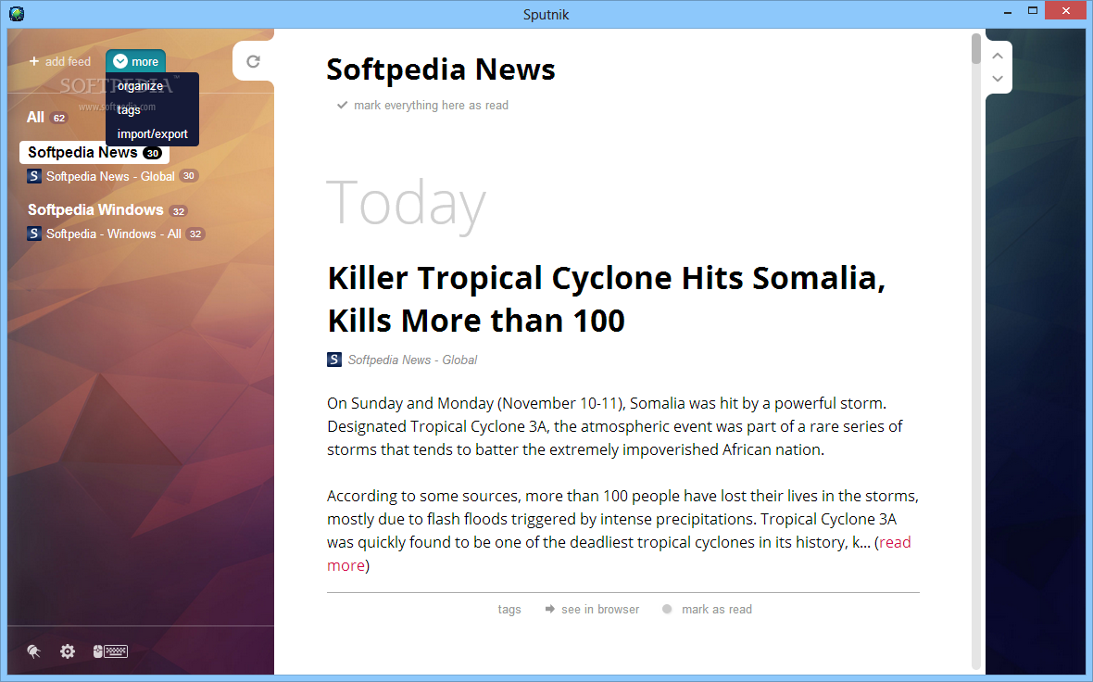Select Softpedia News category in sidebar
This screenshot has height=682, width=1093.
(x=94, y=153)
